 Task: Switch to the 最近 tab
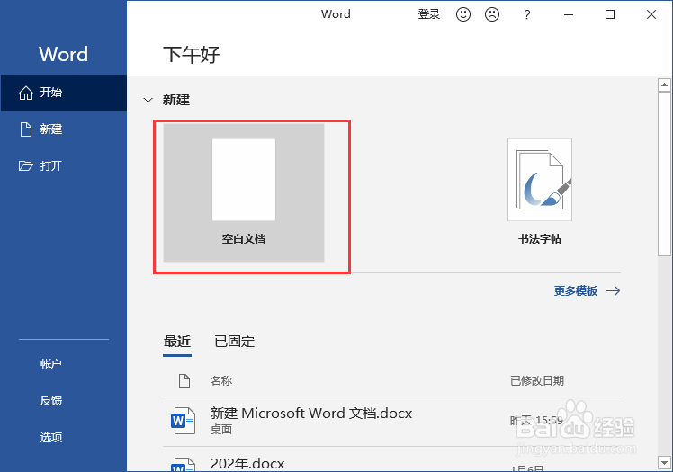point(177,342)
